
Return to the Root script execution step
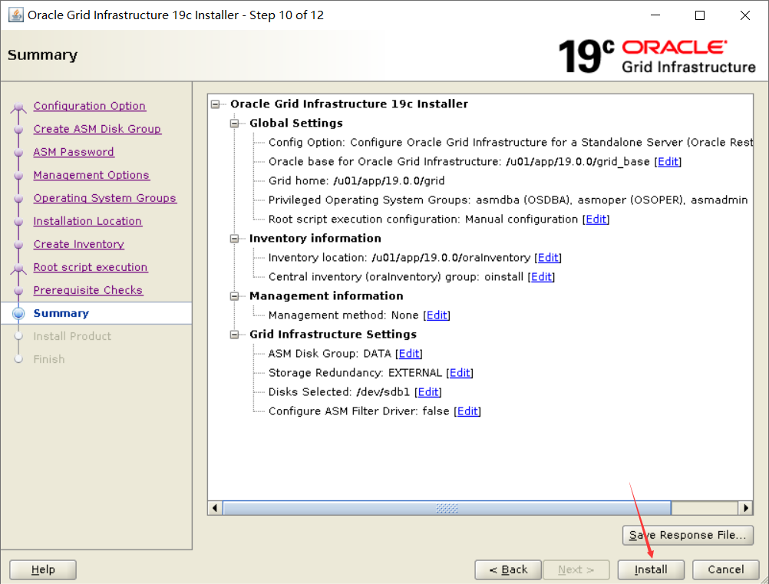pyautogui.click(x=91, y=267)
